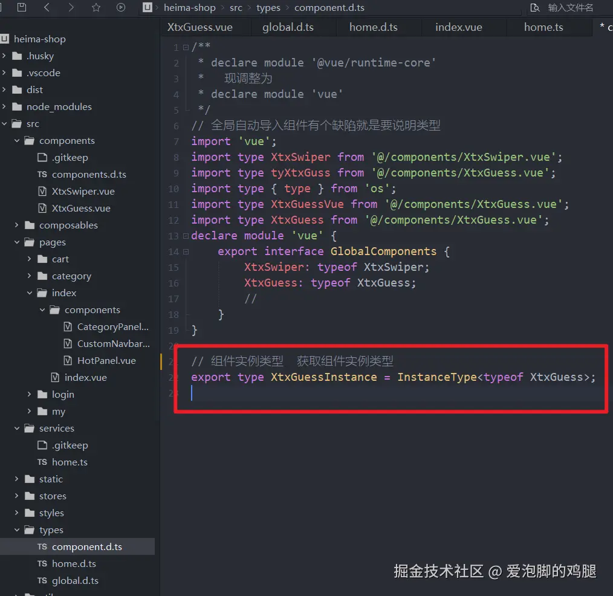Collapse the index folder under pages
Image resolution: width=613 pixels, height=596 pixels.
click(30, 293)
